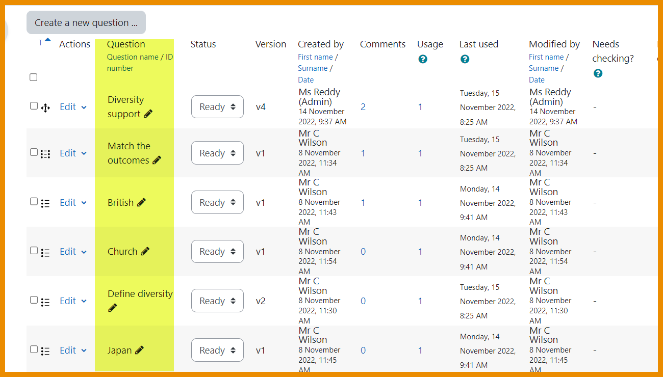Click pencil icon beside Church question
Viewport: 663px width, 377px height.
coord(145,251)
